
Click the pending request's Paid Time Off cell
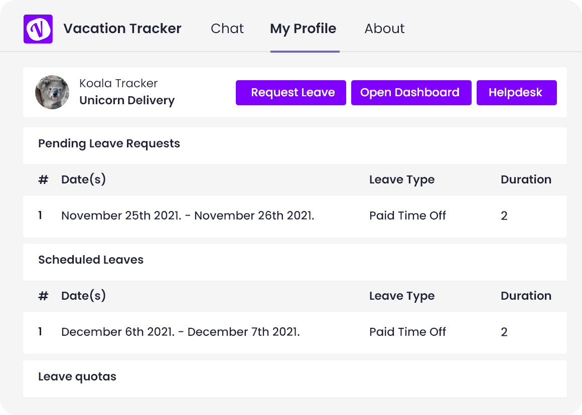click(407, 216)
